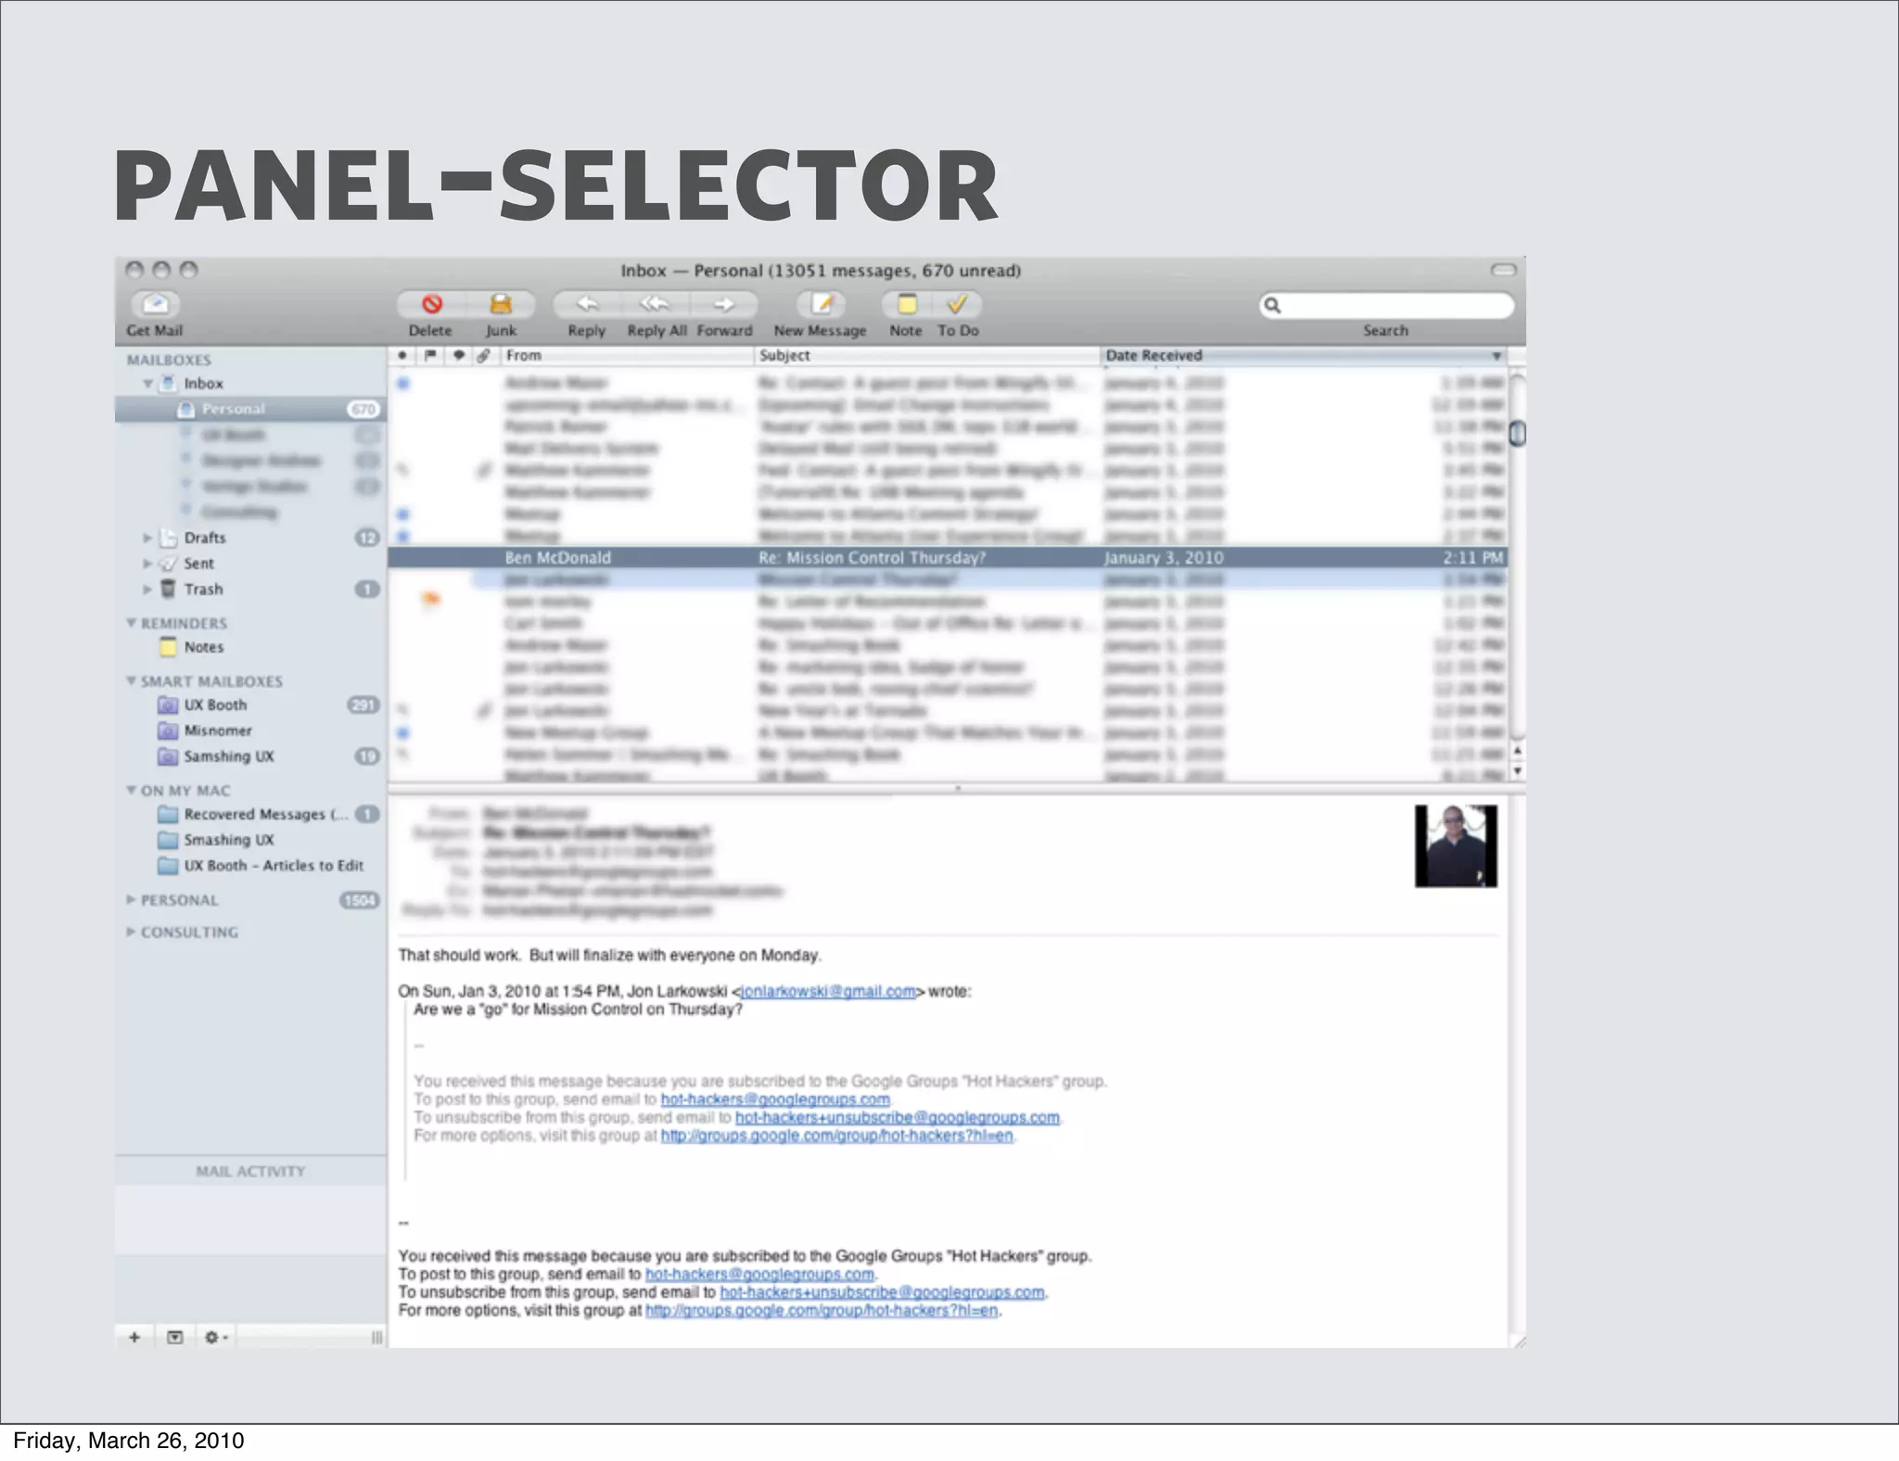Collapse the Smart Mailboxes section
1899x1461 pixels.
pos(132,680)
